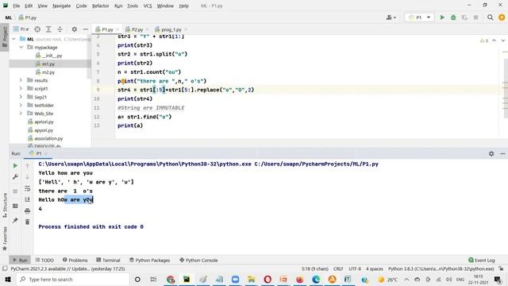The width and height of the screenshot is (508, 286).
Task: Expand the testfolder folder
Action: [x=21, y=105]
